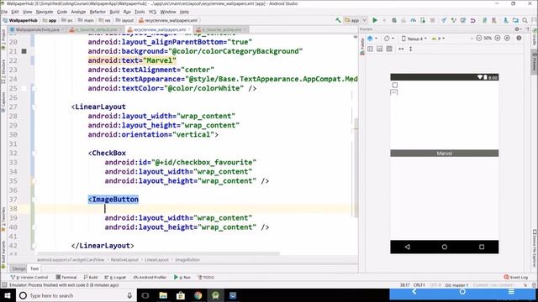Image resolution: width=538 pixels, height=302 pixels.
Task: Run the app with green play button
Action: click(x=375, y=20)
